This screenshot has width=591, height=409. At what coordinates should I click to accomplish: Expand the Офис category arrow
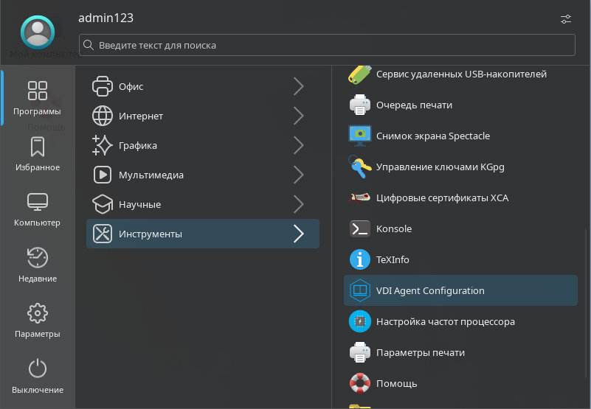[x=298, y=87]
